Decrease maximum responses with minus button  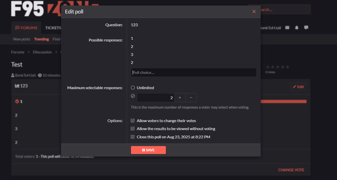pos(191,98)
